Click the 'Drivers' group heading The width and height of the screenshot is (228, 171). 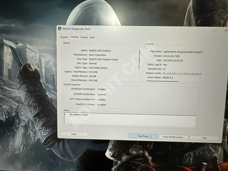(149, 44)
